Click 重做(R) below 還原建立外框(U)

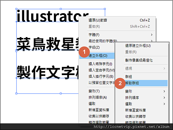point(131,52)
